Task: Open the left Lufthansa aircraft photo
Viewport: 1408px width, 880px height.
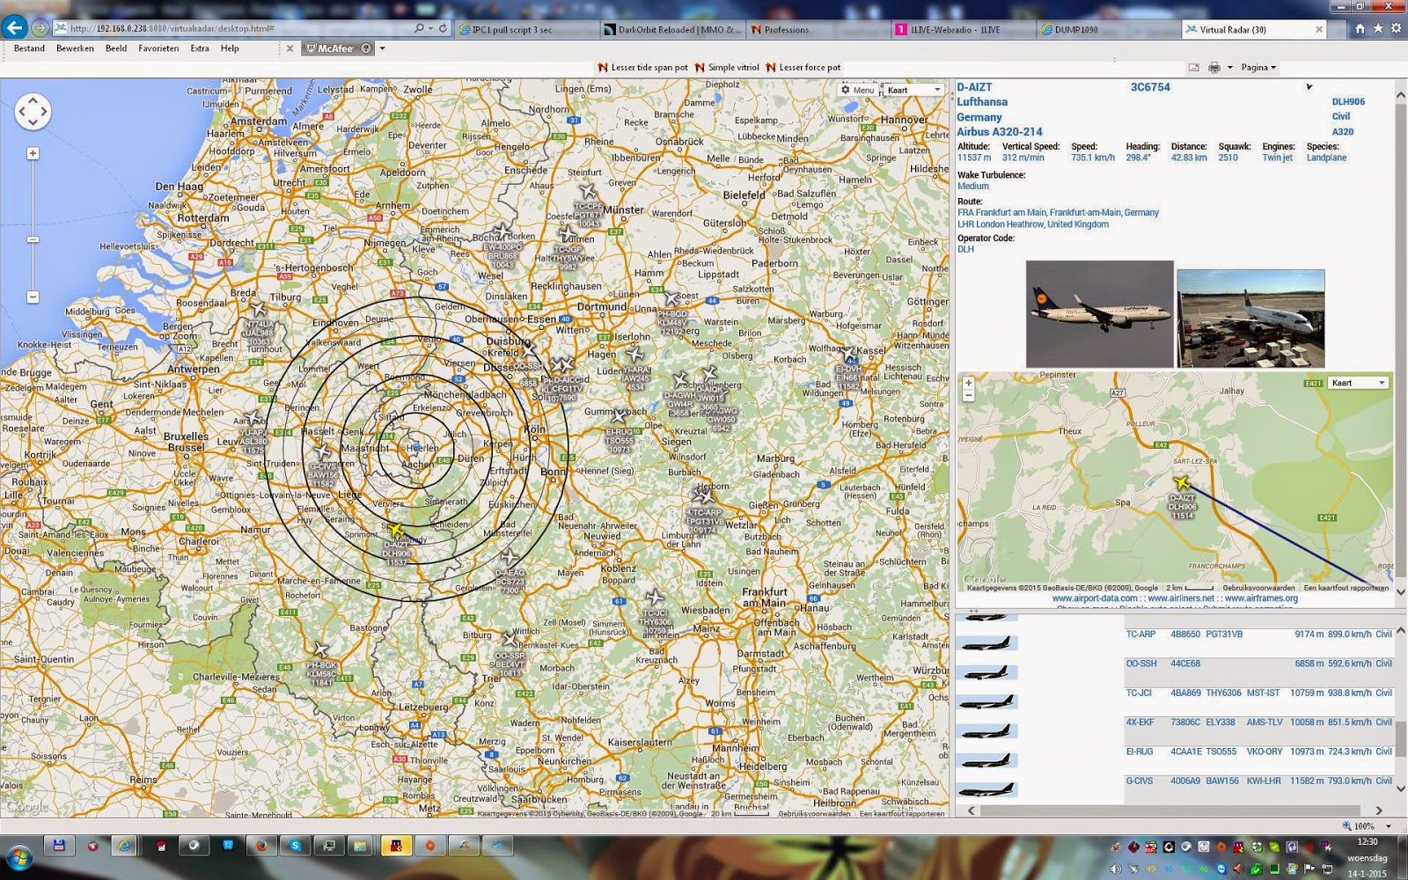Action: [1099, 314]
